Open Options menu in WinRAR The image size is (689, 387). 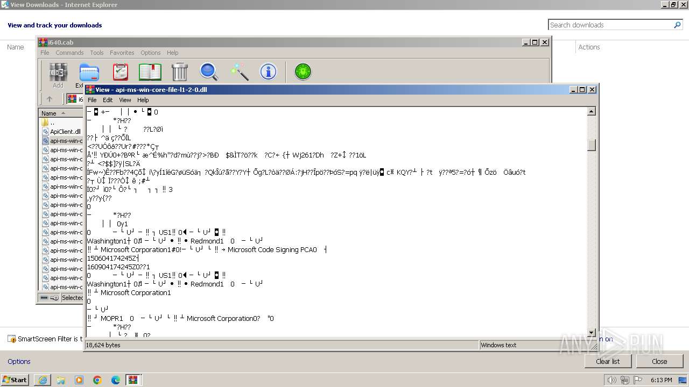[151, 53]
